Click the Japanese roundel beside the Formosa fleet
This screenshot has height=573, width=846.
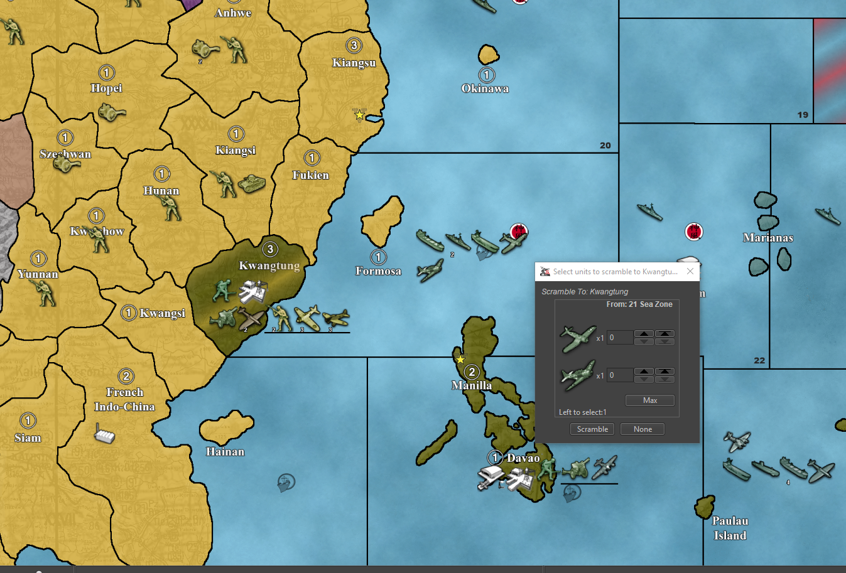[519, 231]
